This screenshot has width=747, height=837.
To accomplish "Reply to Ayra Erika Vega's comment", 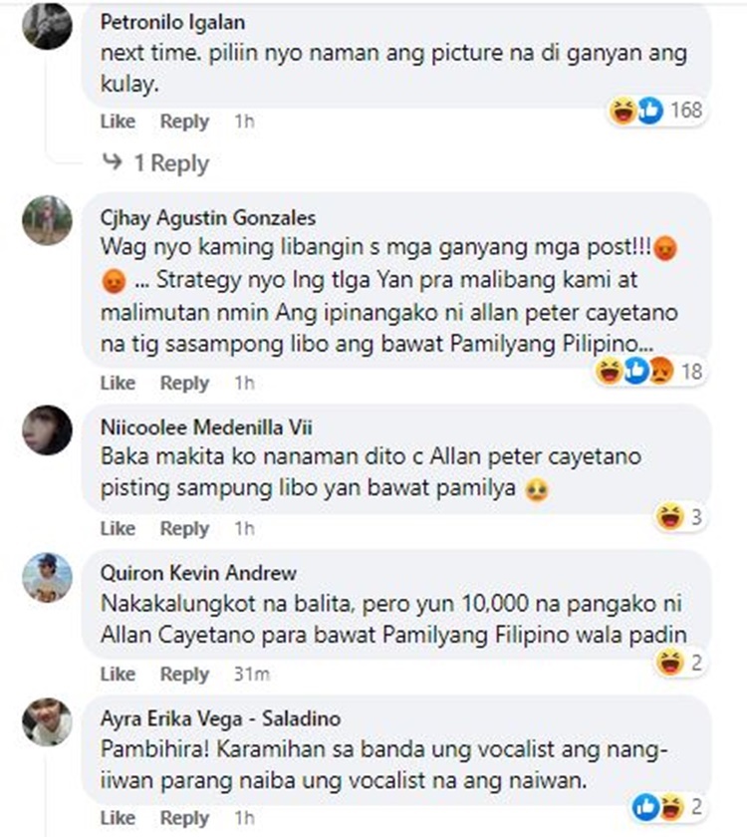I will 184,818.
